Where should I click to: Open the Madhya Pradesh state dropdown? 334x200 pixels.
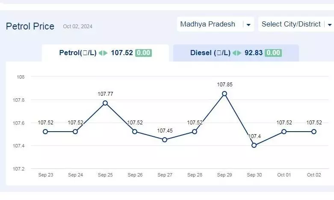[216, 24]
